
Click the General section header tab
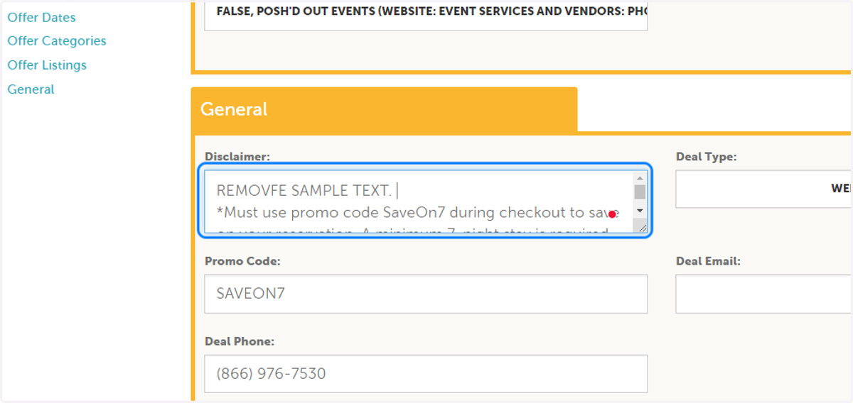384,109
